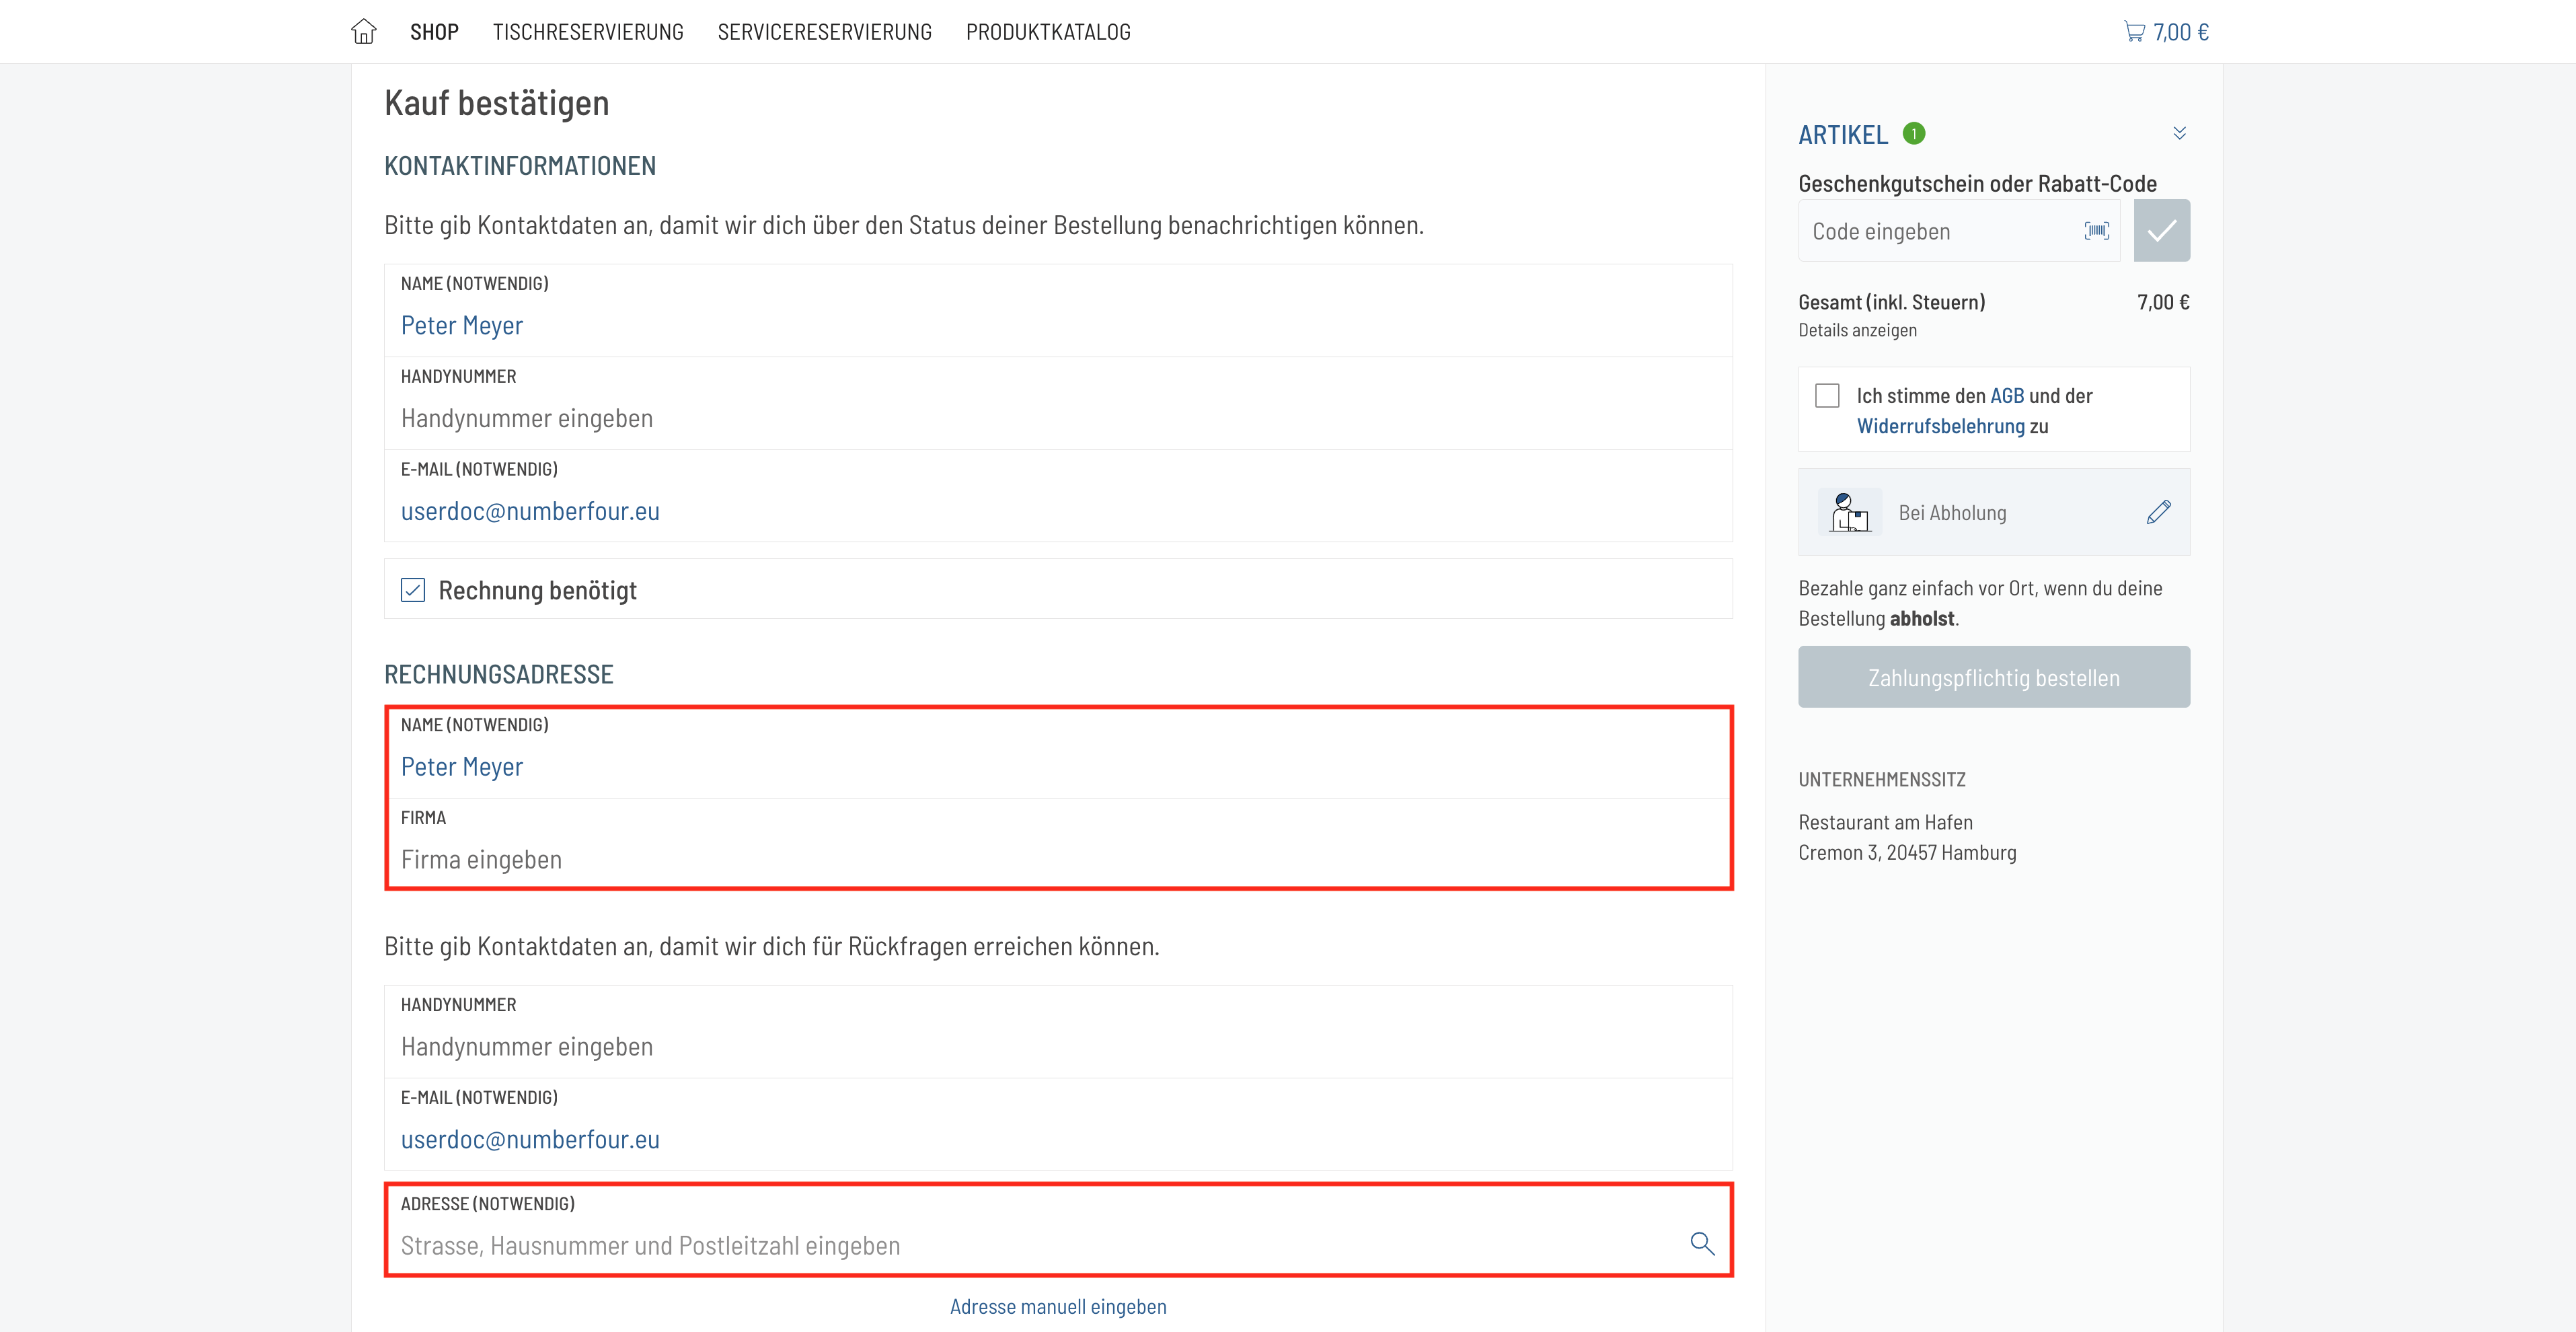2576x1332 pixels.
Task: Focus the billing E-Mail field
Action: point(1058,1124)
